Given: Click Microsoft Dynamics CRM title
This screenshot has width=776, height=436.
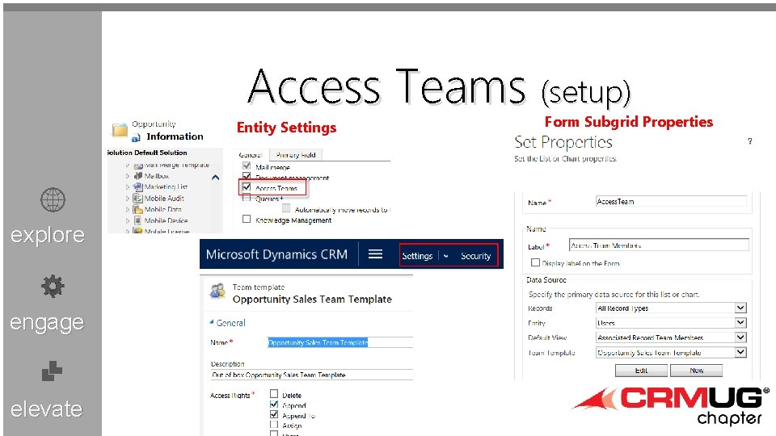Looking at the screenshot, I should click(x=276, y=254).
